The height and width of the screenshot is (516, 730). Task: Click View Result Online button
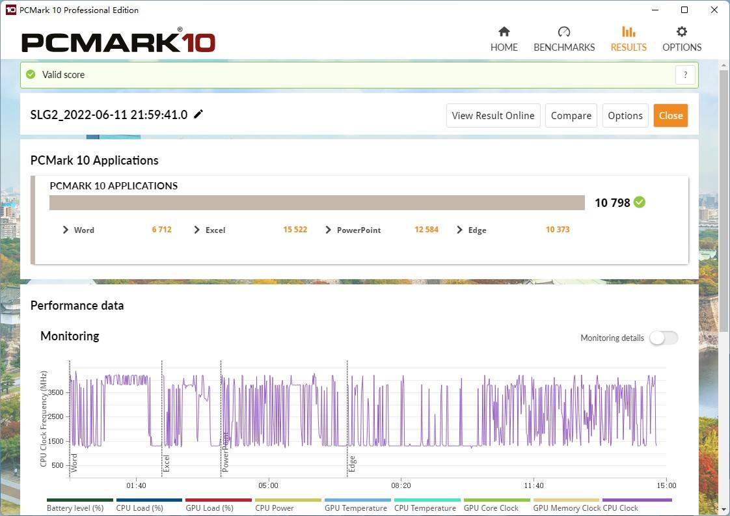pyautogui.click(x=493, y=115)
